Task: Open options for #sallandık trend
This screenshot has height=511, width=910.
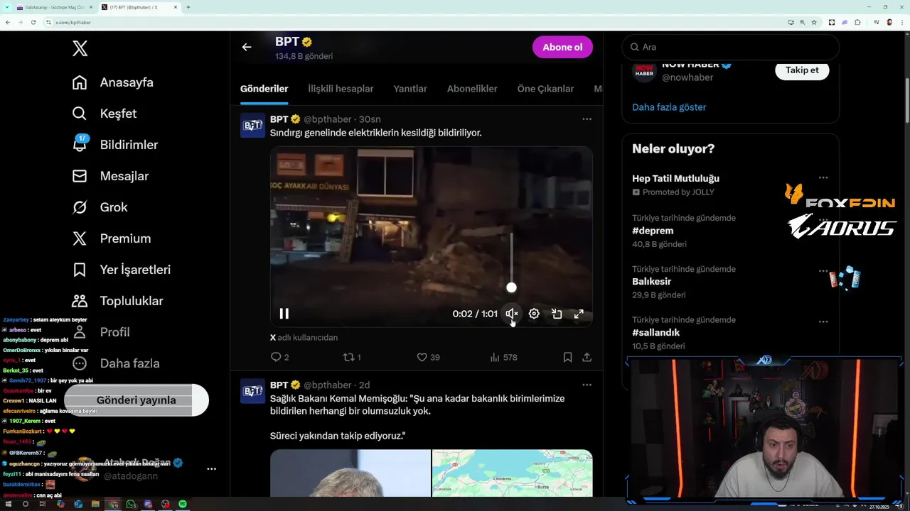Action: pos(823,322)
